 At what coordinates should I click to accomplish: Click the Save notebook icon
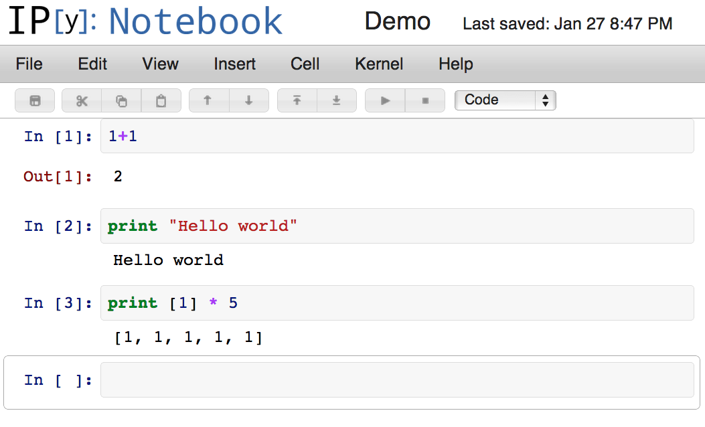coord(35,101)
